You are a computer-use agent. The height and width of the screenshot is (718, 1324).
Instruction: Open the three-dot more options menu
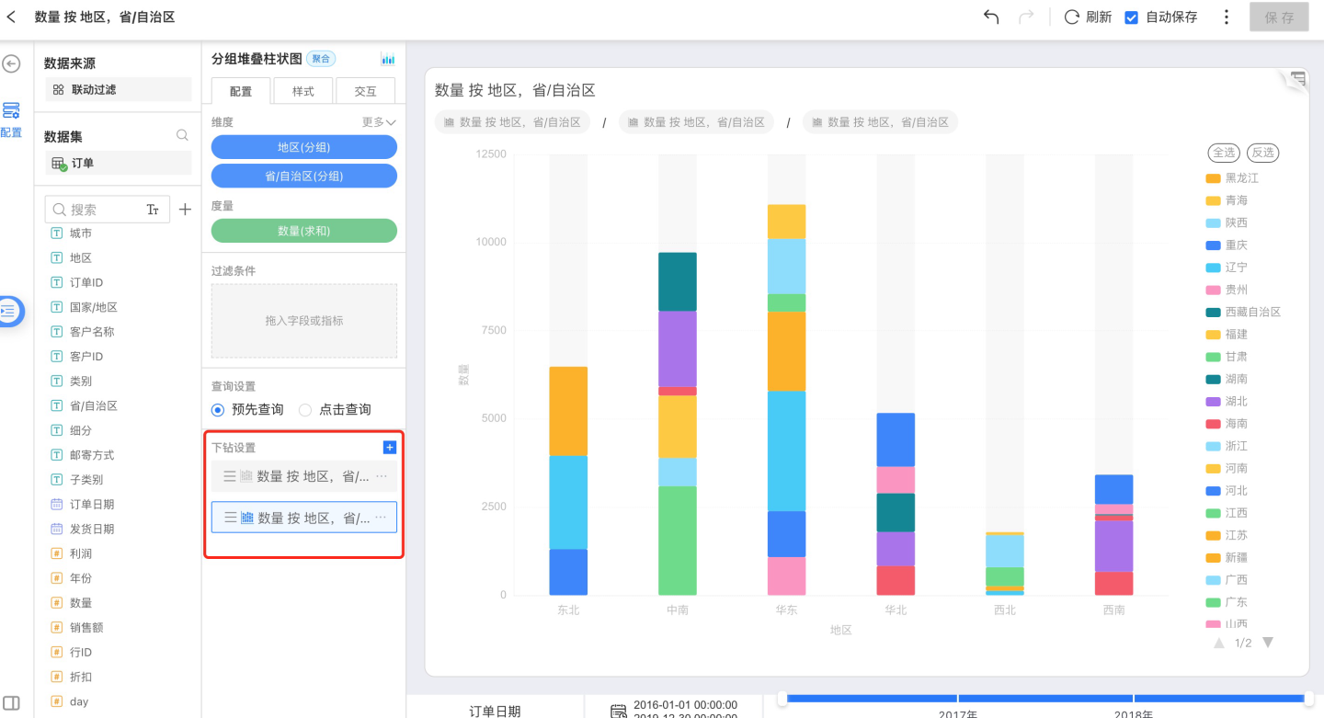(x=1226, y=17)
